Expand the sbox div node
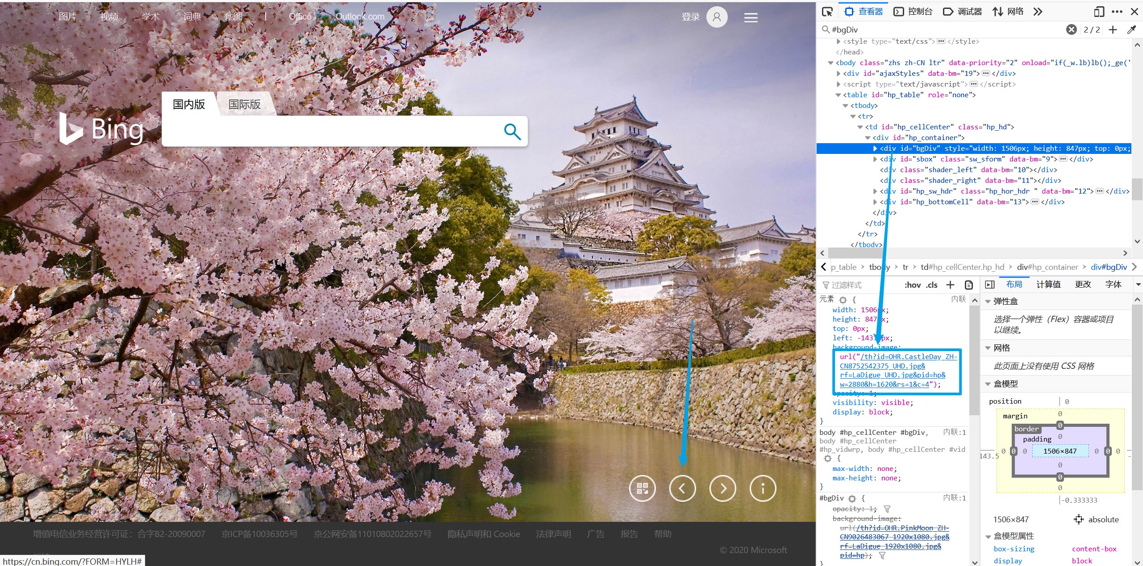The width and height of the screenshot is (1143, 566). (x=875, y=159)
